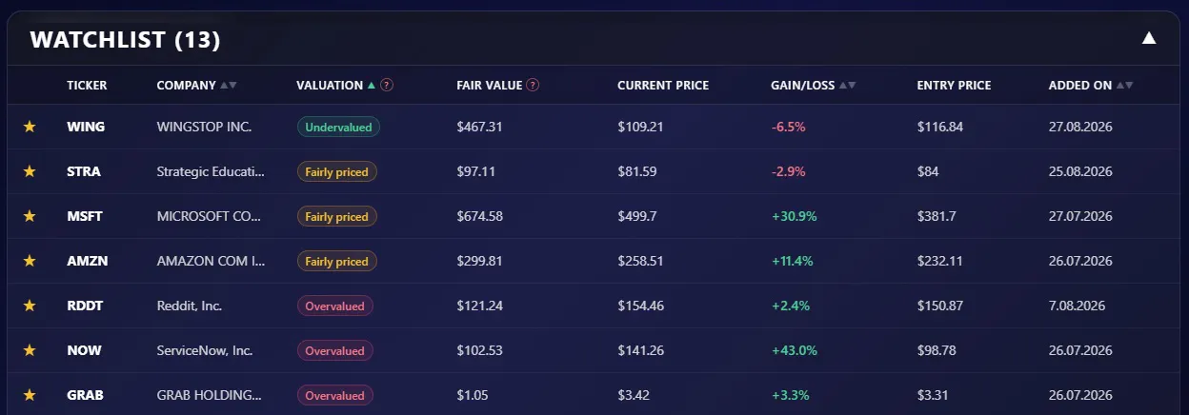Collapse the Watchlist panel with the triangle

coord(1149,38)
